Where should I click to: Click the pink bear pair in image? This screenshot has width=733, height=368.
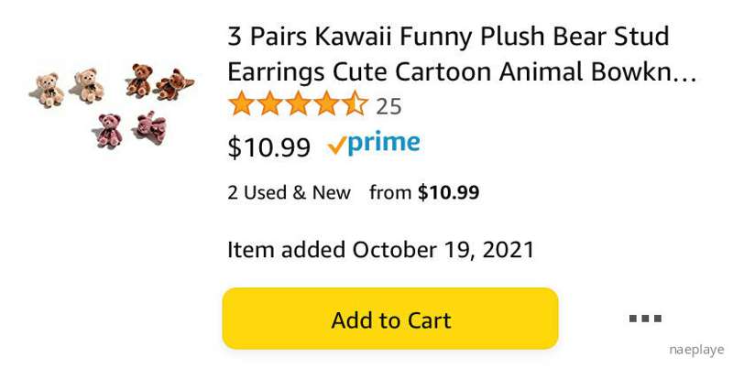click(x=130, y=129)
